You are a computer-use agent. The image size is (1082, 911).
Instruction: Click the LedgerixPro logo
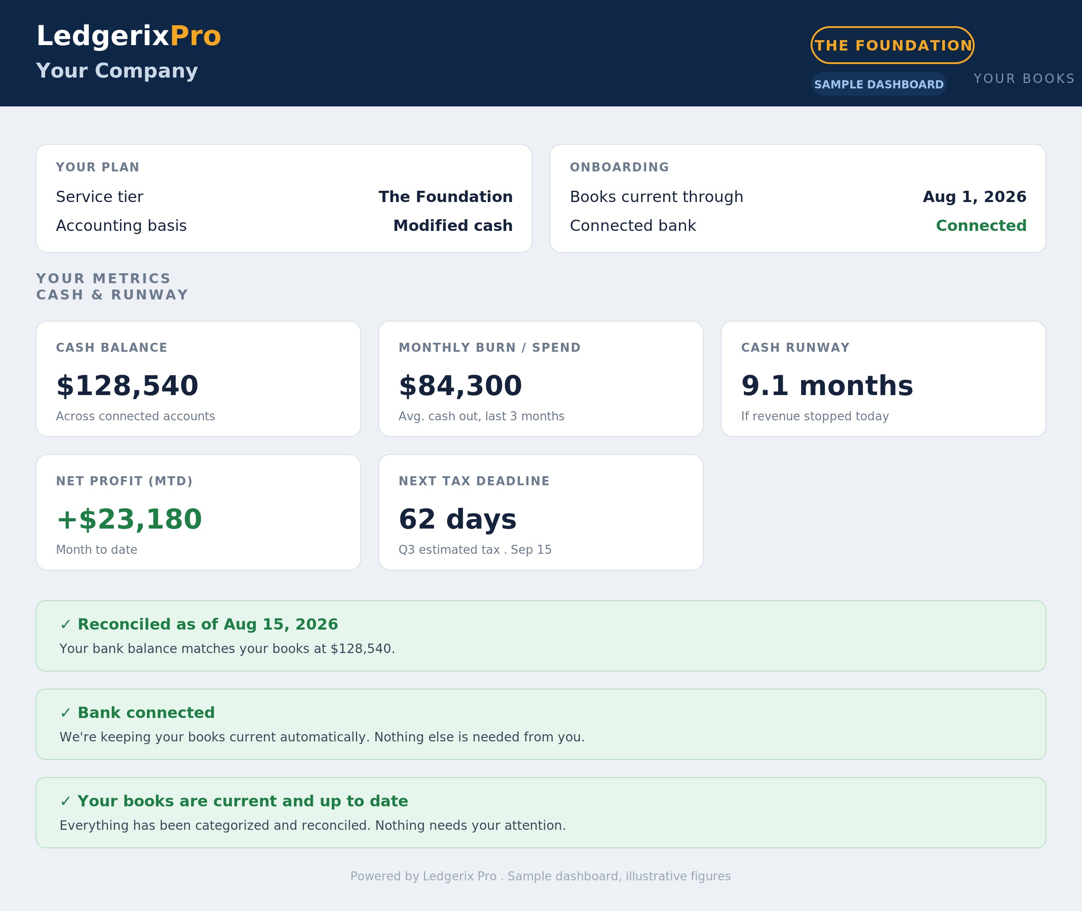(x=128, y=37)
